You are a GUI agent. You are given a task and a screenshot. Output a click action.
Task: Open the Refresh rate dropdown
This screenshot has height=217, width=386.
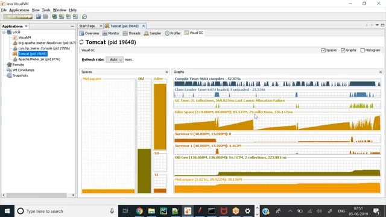point(115,60)
